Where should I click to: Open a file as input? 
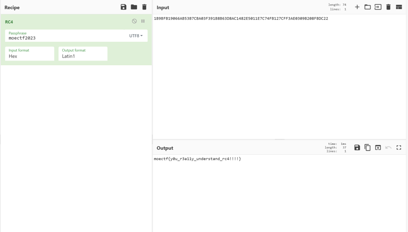(378, 7)
